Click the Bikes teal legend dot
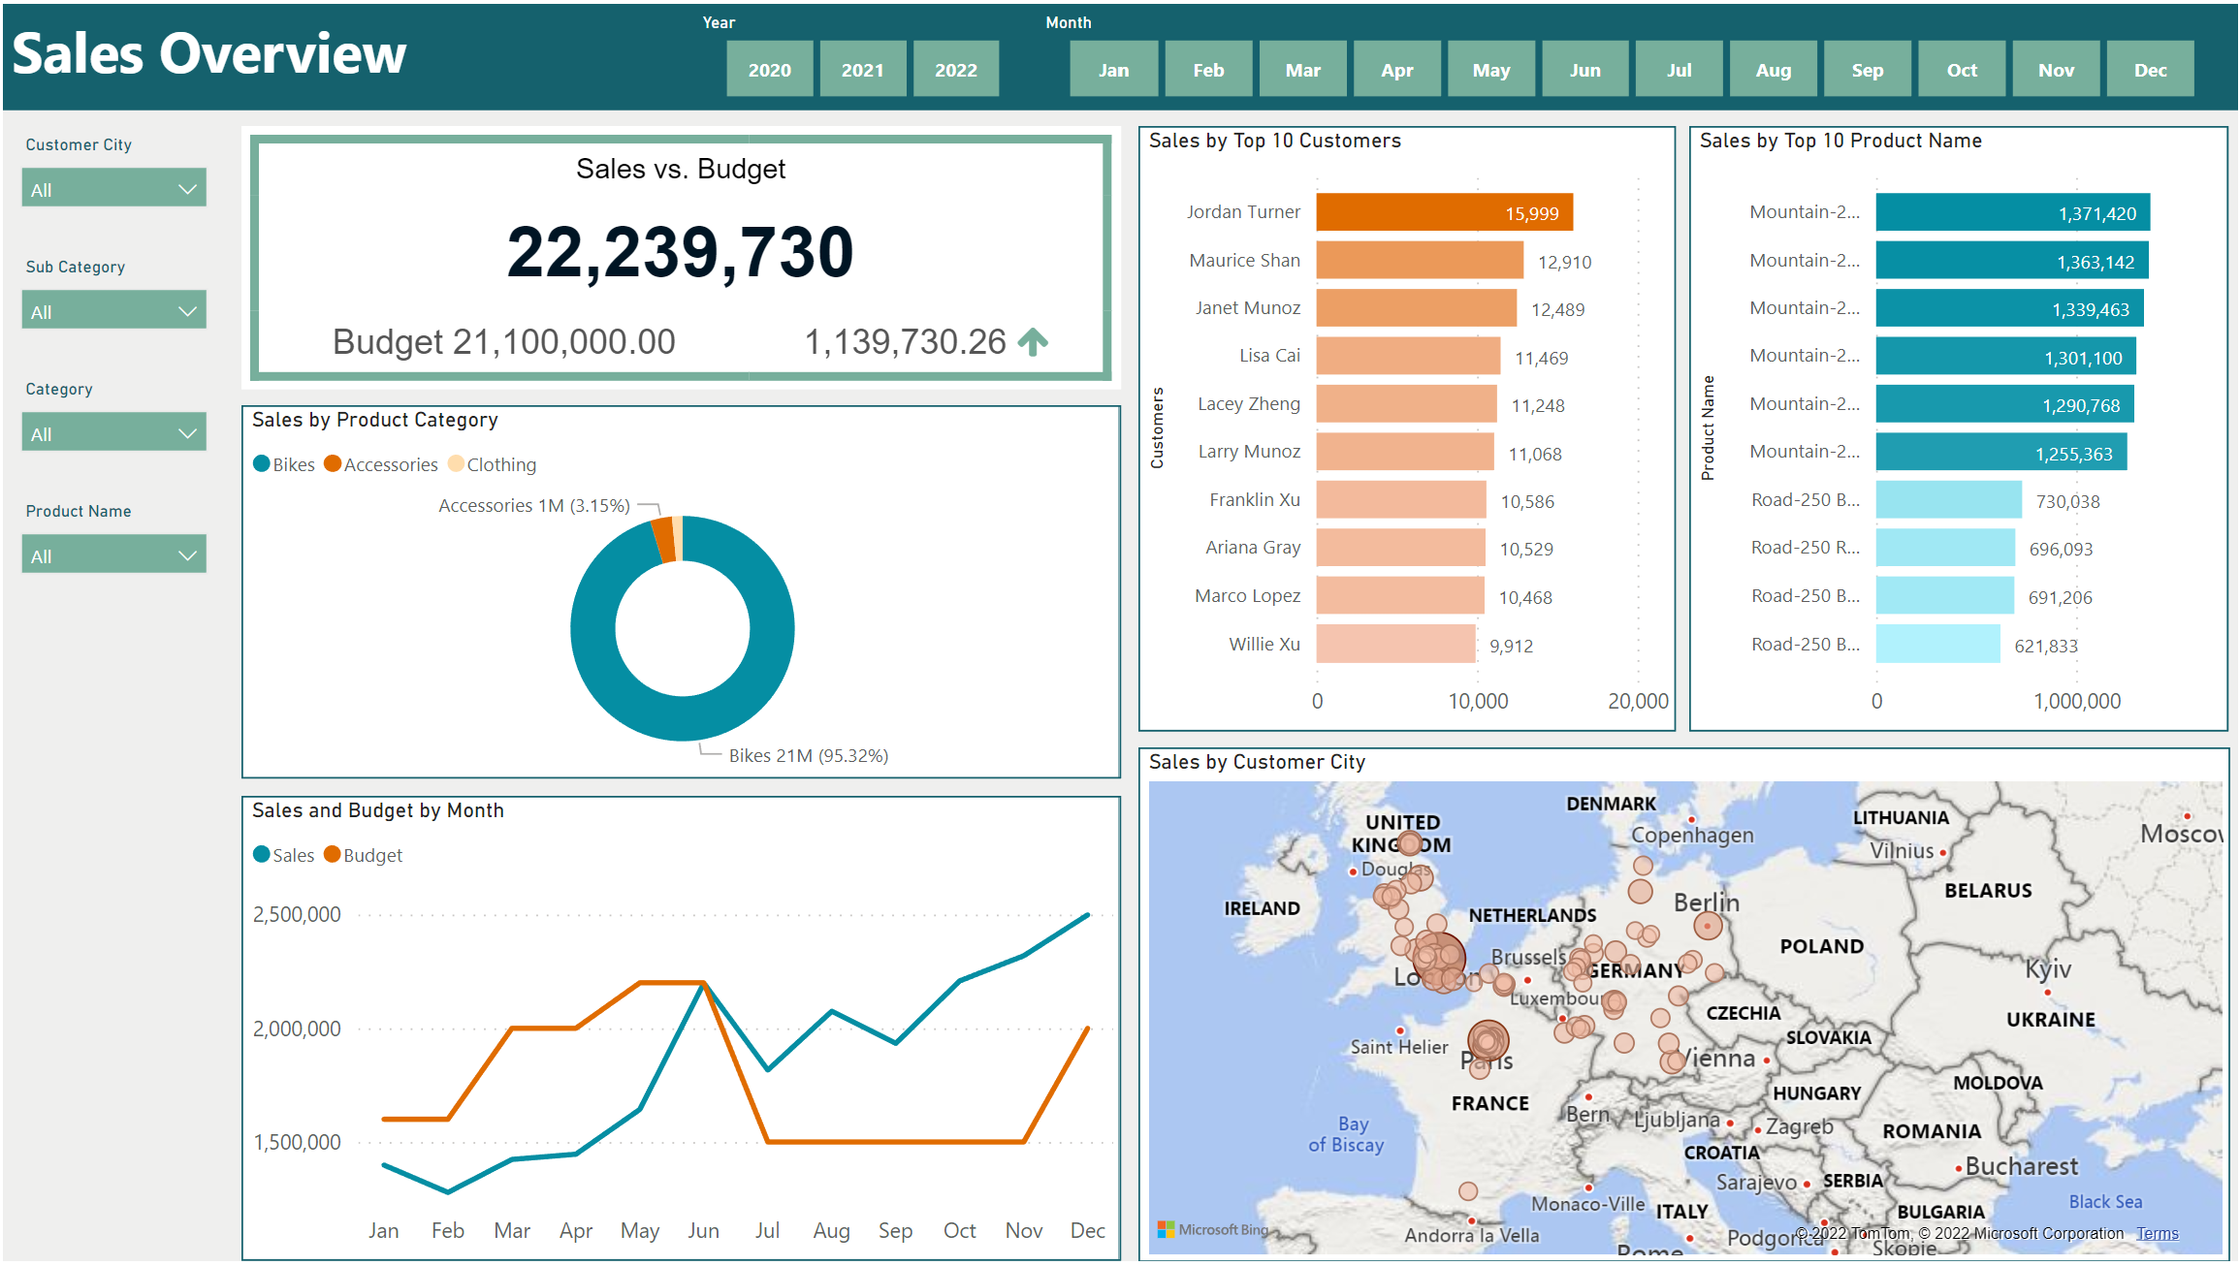 point(260,463)
